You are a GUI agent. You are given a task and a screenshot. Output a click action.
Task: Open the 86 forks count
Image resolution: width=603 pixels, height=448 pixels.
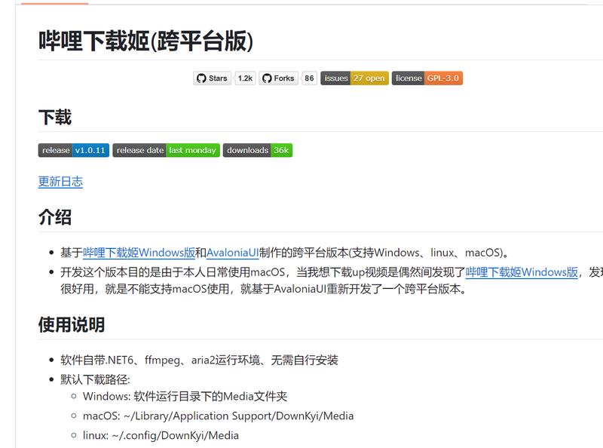pyautogui.click(x=309, y=78)
